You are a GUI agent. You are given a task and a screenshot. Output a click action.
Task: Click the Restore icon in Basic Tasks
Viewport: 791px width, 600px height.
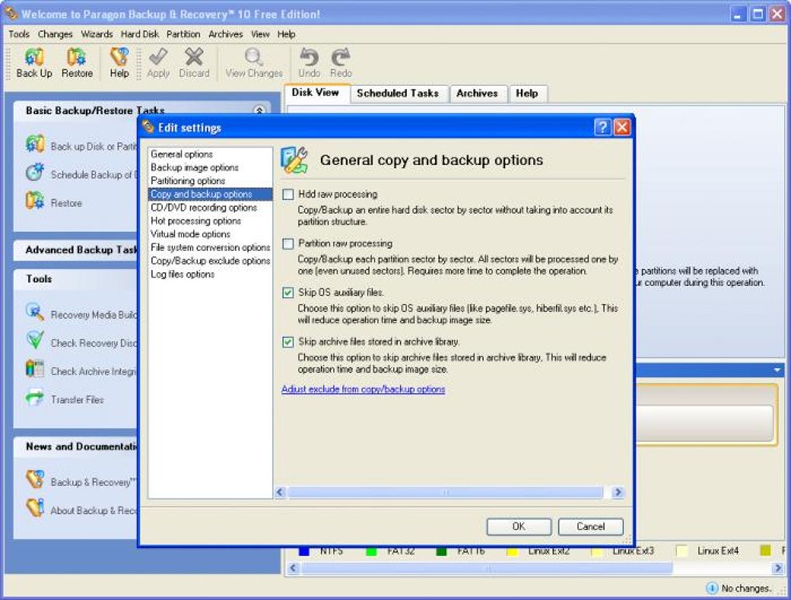(x=35, y=200)
